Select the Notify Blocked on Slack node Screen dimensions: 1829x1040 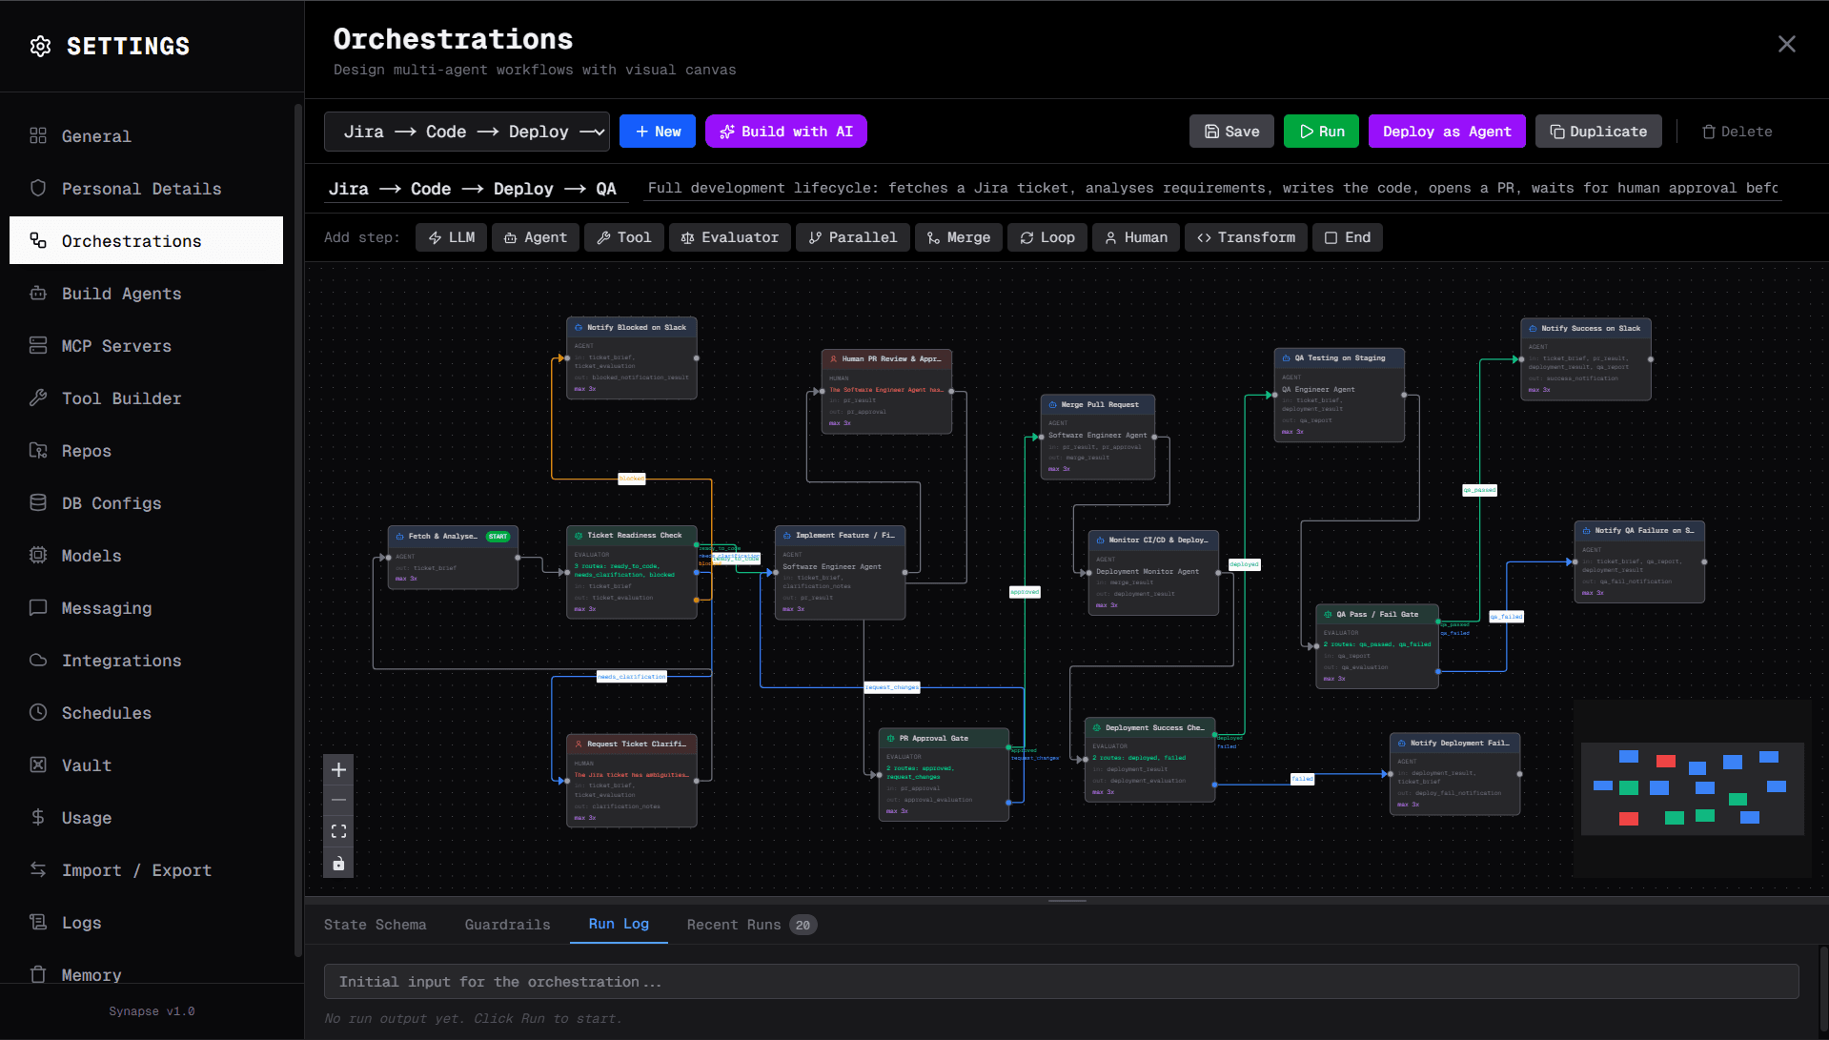pos(632,357)
